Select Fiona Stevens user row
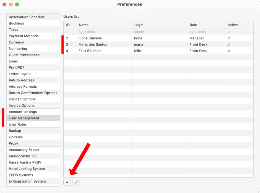Screen dimensions: 260x193 click(x=158, y=38)
